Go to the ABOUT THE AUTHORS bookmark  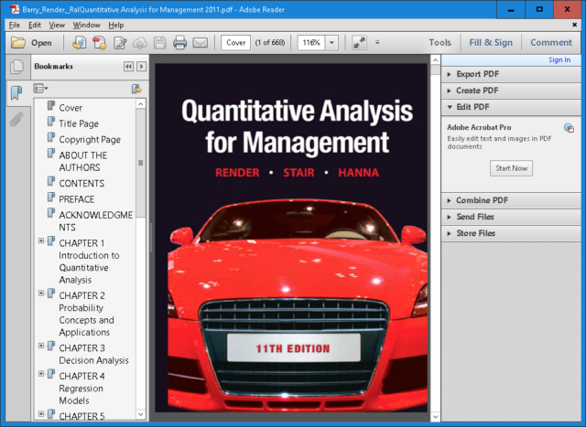pyautogui.click(x=83, y=161)
